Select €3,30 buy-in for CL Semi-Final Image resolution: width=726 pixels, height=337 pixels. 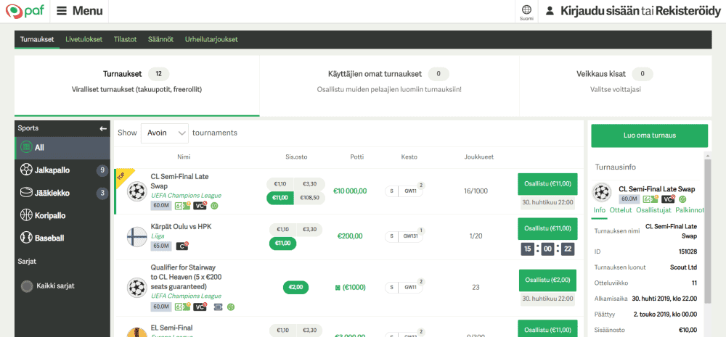pyautogui.click(x=309, y=184)
